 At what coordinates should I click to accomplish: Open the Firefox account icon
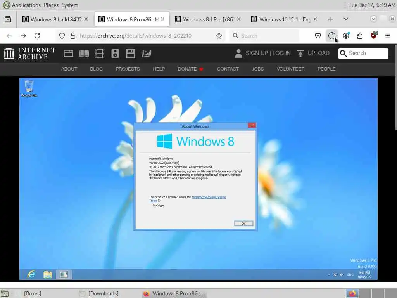point(346,36)
